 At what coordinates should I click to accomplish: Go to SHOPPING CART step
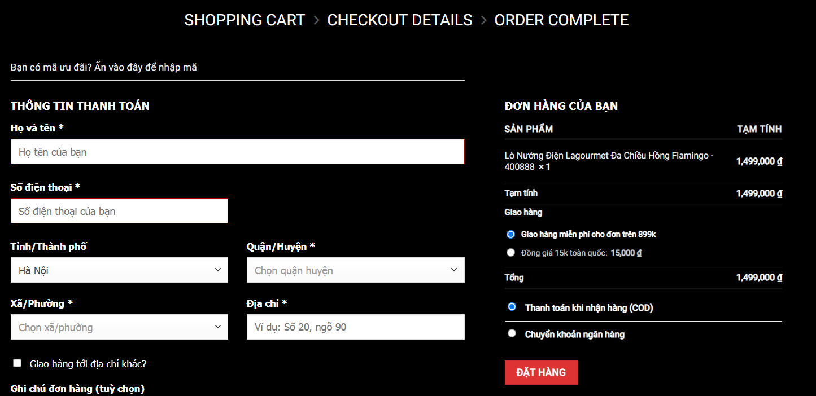pyautogui.click(x=245, y=20)
